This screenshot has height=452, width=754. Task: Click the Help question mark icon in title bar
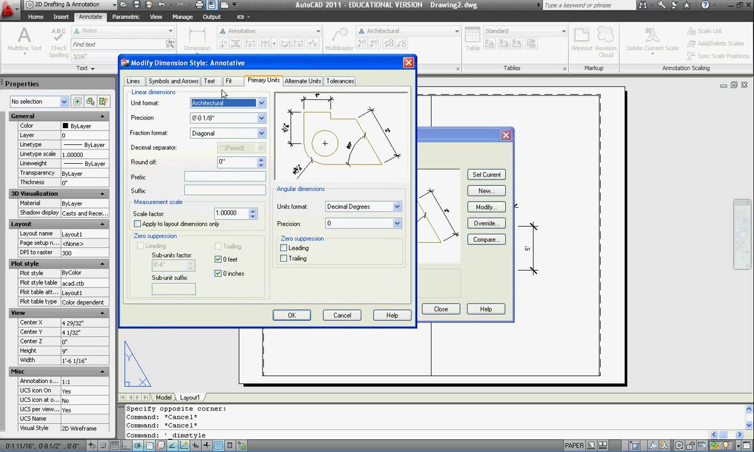(x=705, y=5)
